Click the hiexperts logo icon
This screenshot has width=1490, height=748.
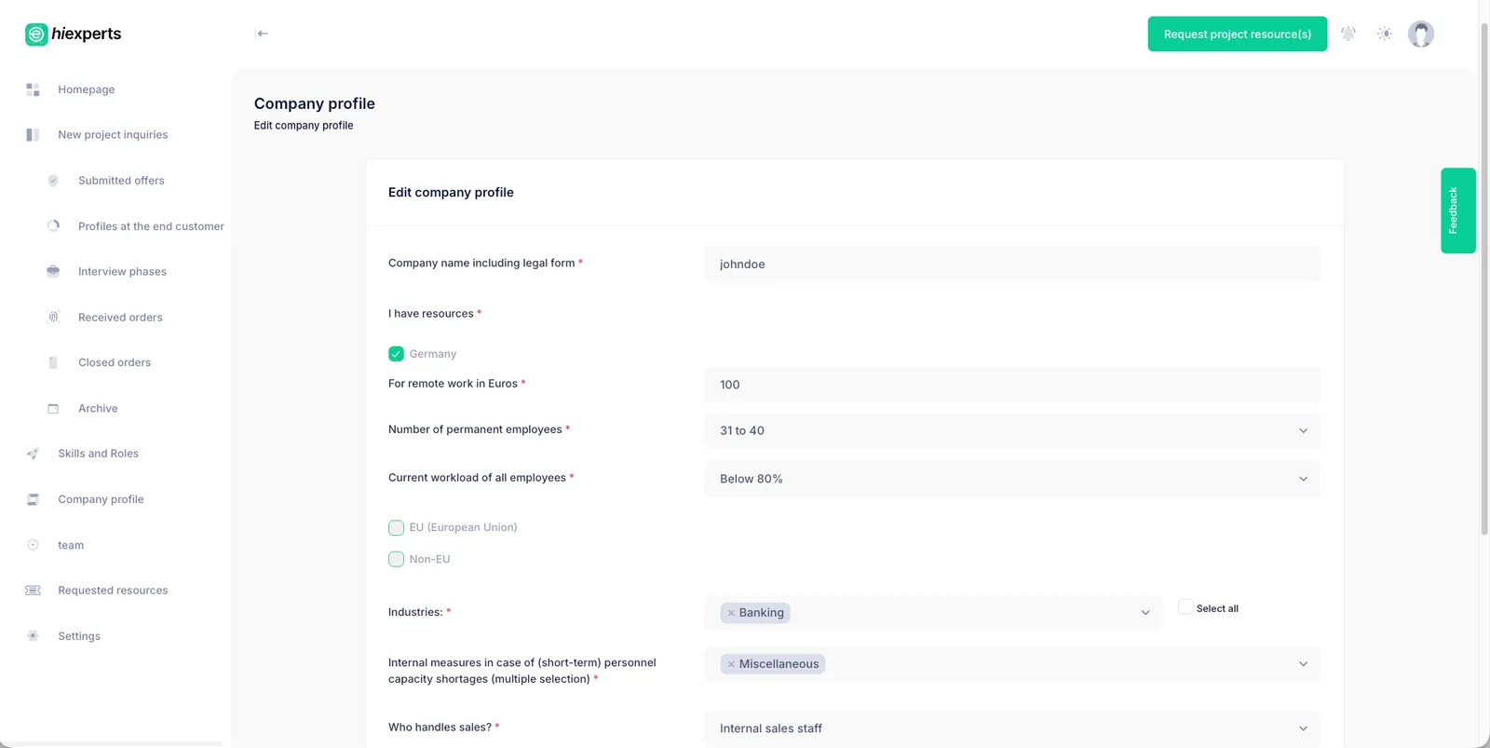click(36, 34)
